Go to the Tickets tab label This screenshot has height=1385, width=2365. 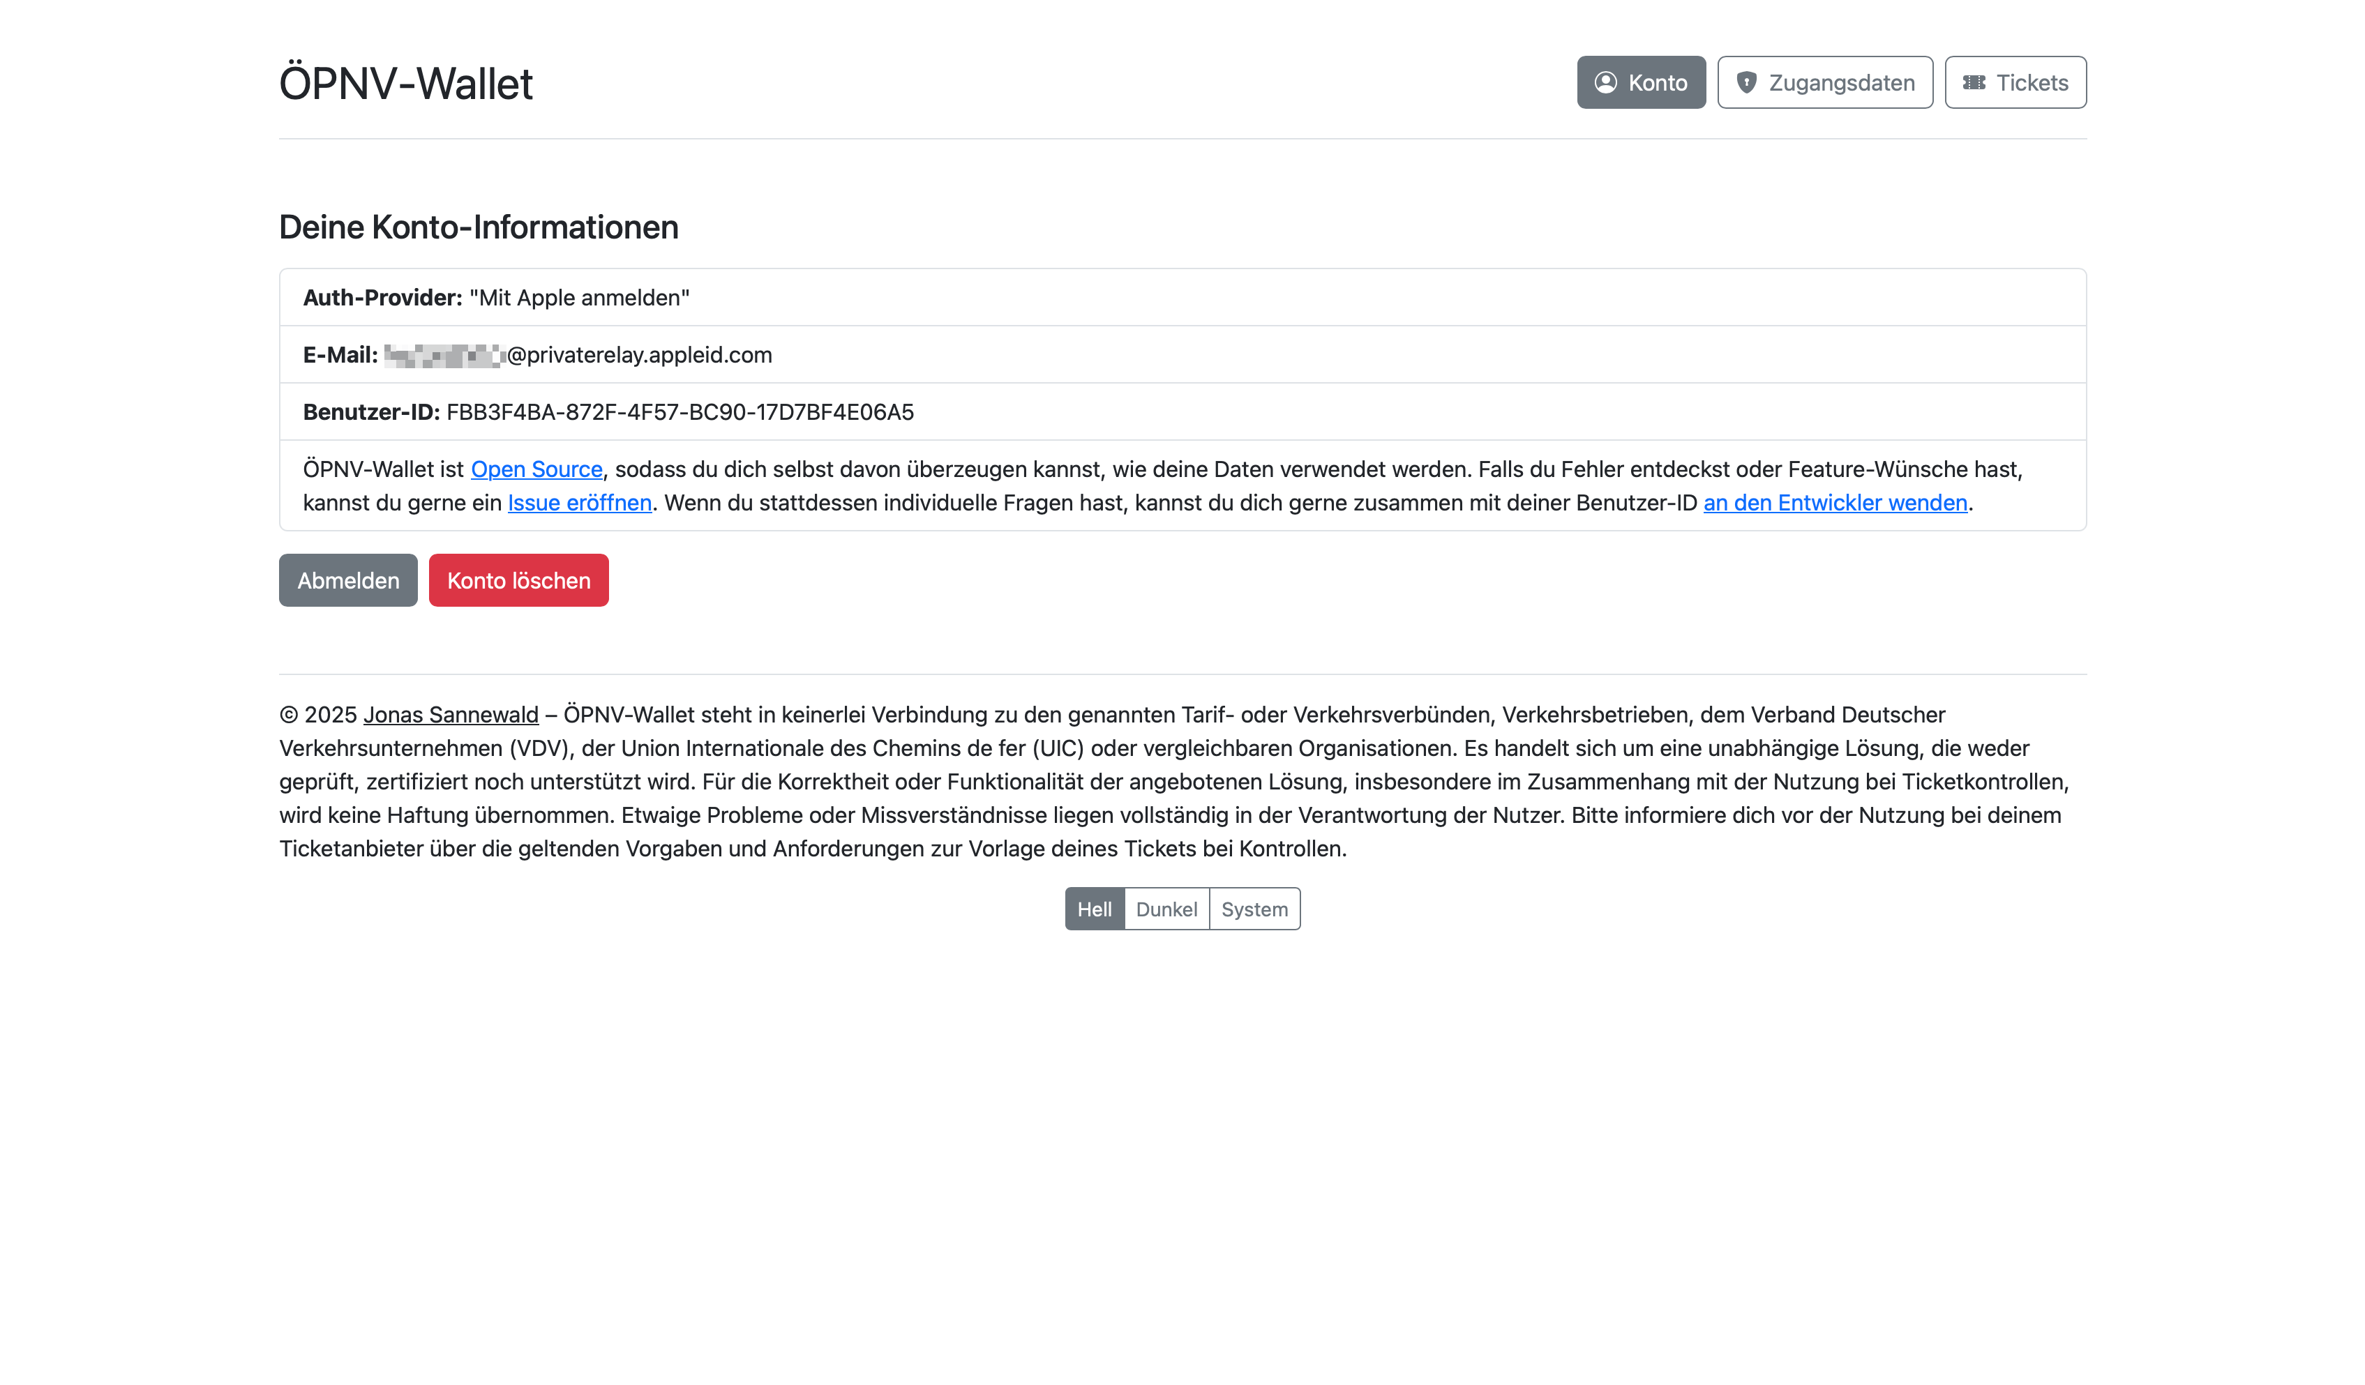pos(2032,82)
